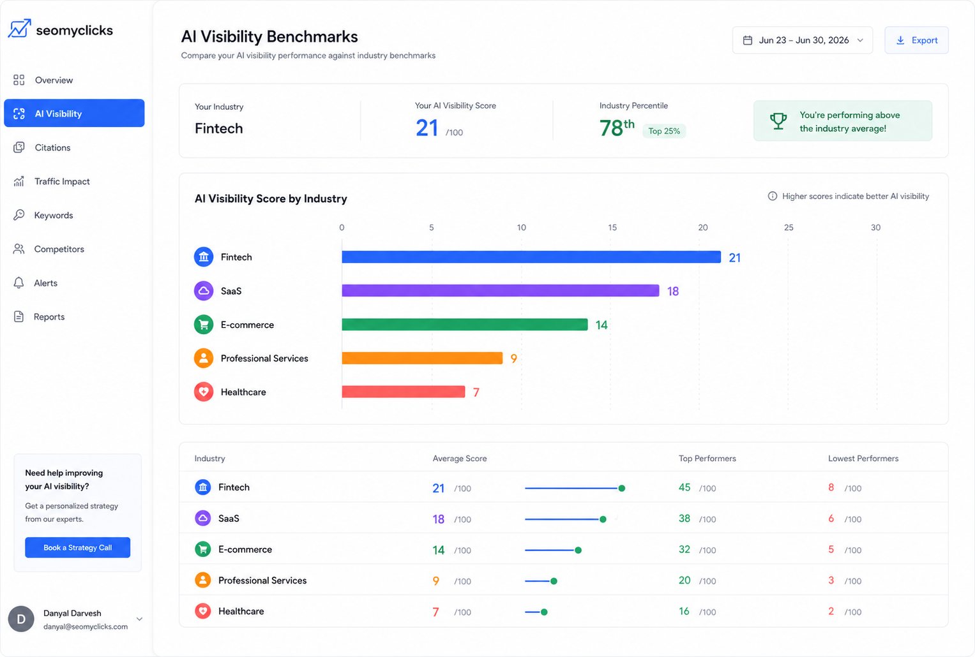Expand the Danyal Darvesh account menu chevron
This screenshot has width=975, height=657.
pyautogui.click(x=139, y=619)
